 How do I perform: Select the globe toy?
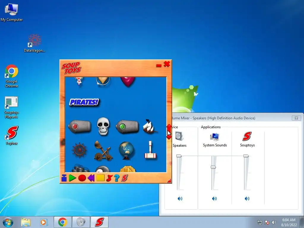126,151
